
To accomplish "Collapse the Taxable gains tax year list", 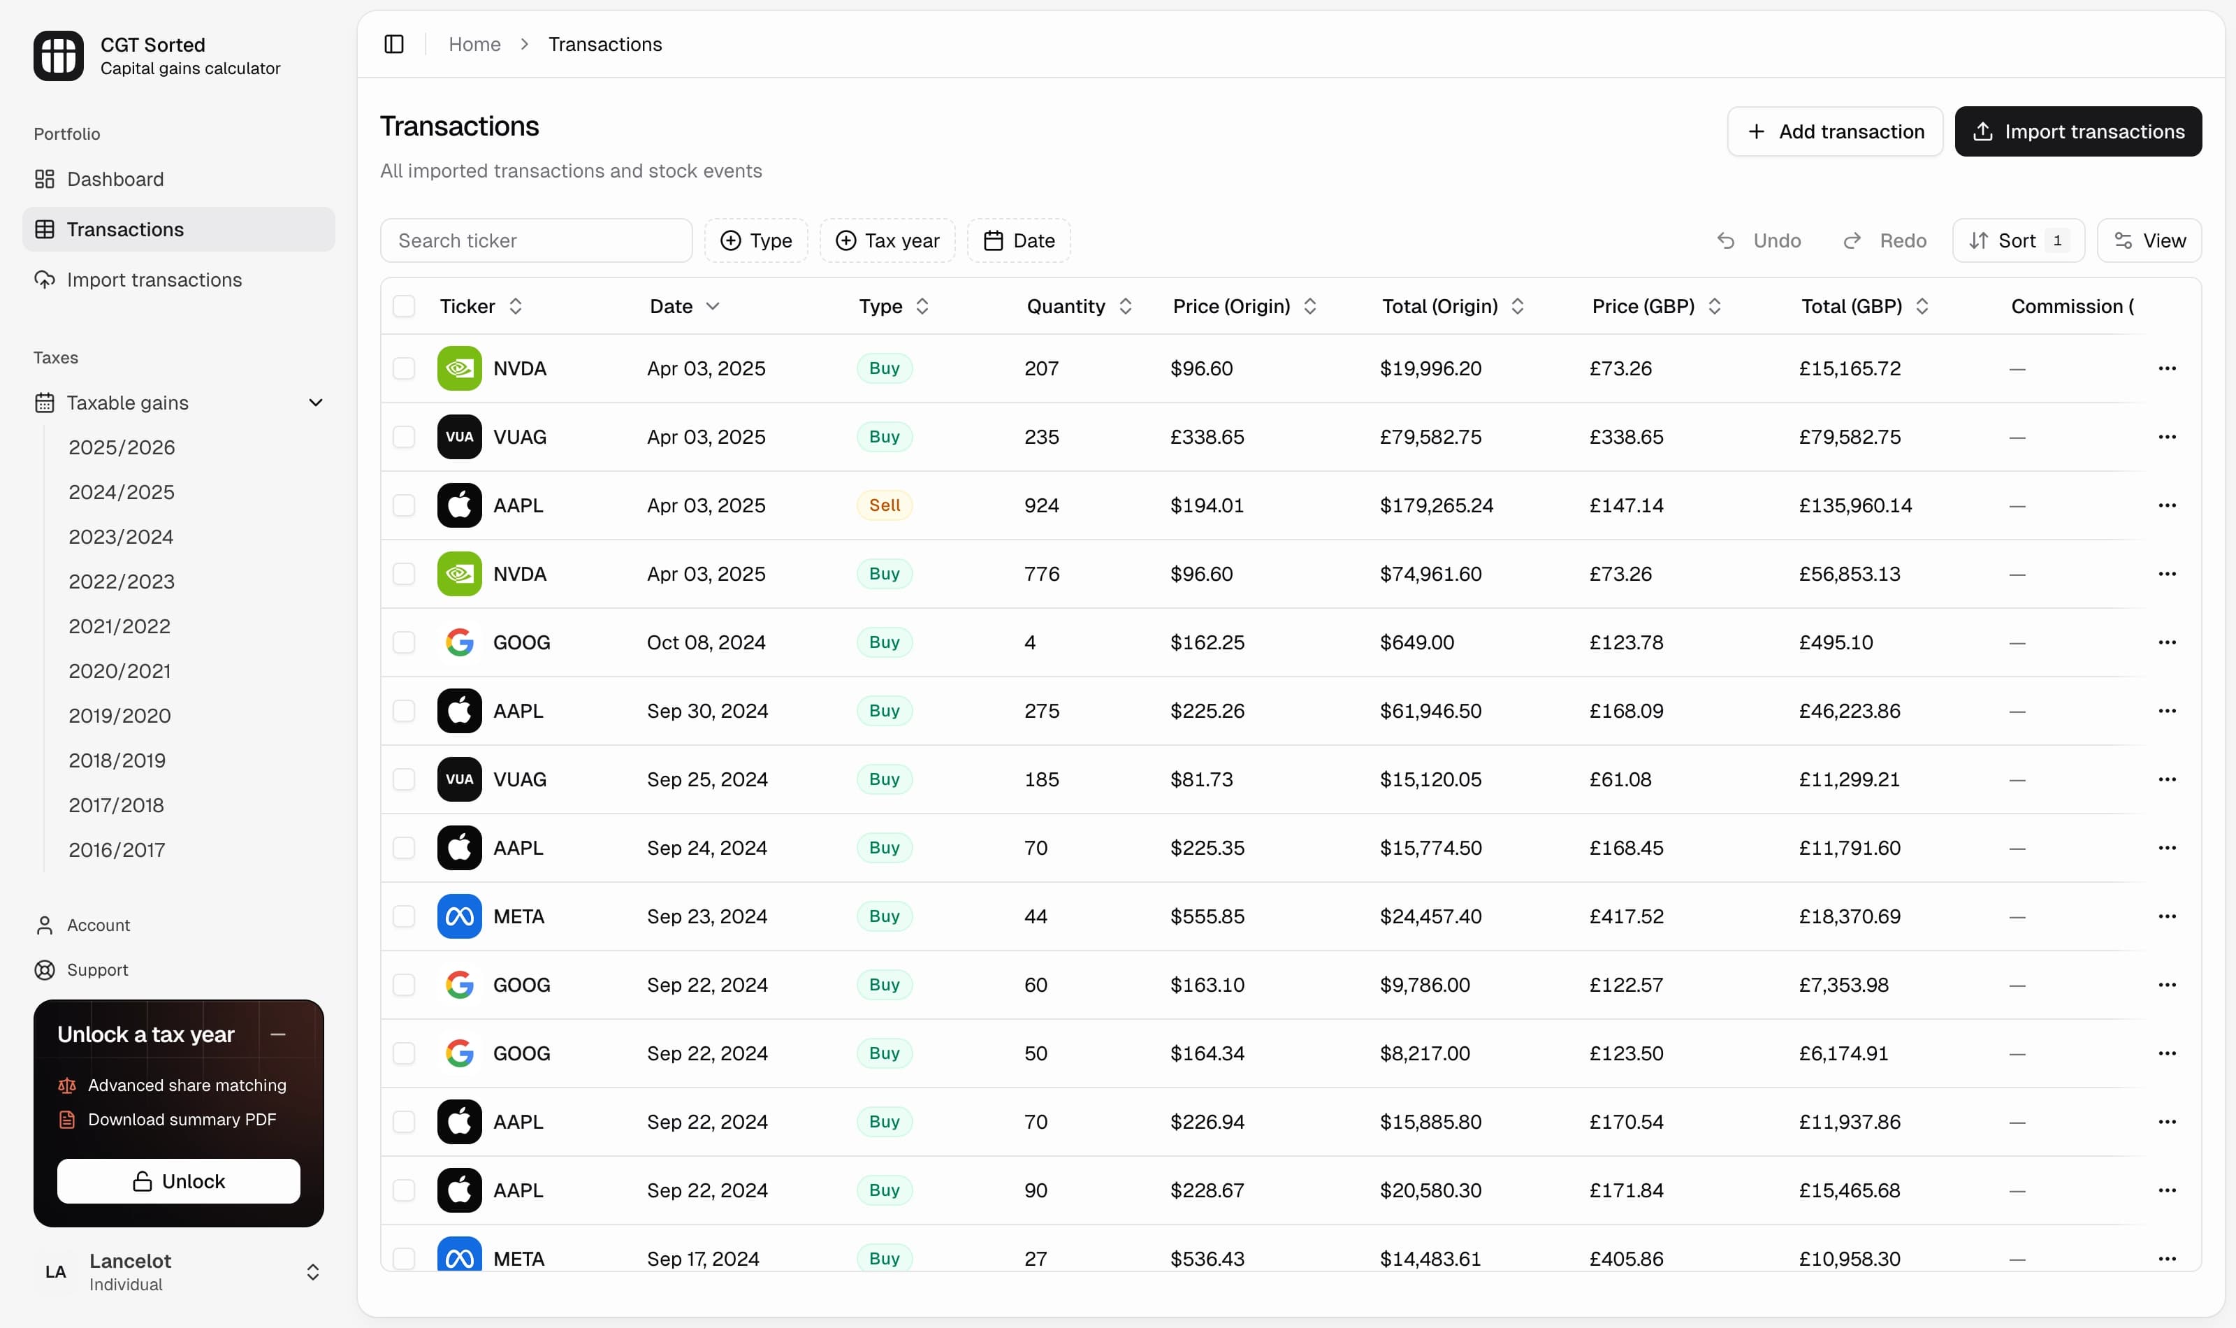I will (315, 402).
